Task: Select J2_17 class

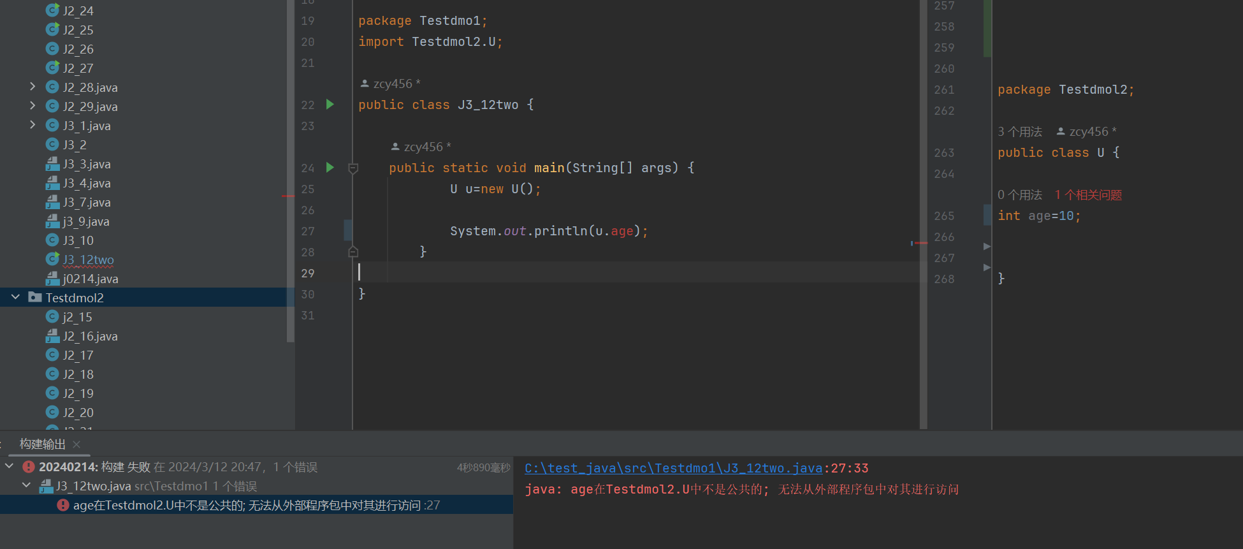Action: click(78, 355)
